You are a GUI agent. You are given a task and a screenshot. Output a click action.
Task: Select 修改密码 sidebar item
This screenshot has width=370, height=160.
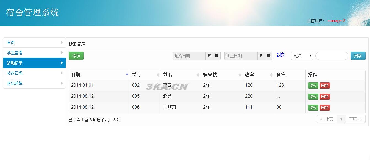[x=34, y=73]
